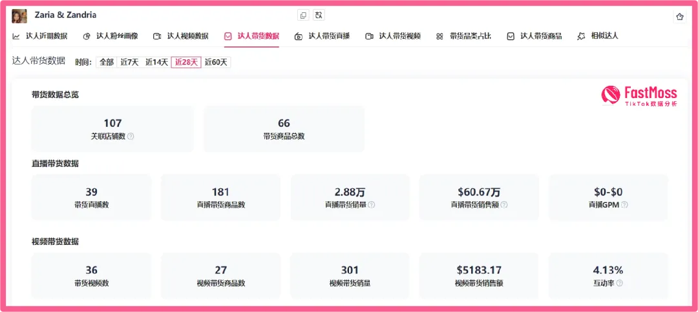Select the active 达人带货数据 tab

(252, 36)
